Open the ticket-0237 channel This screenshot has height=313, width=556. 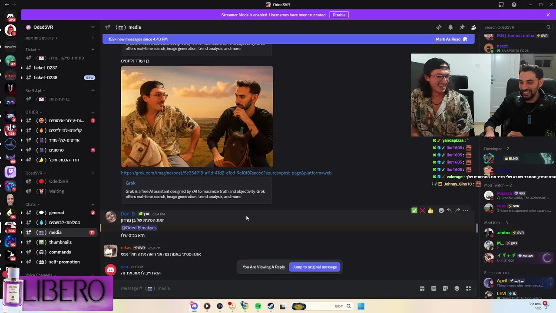coord(60,68)
